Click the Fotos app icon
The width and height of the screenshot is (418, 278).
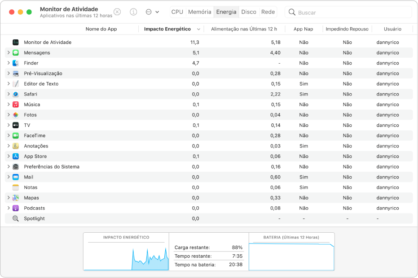click(x=16, y=115)
